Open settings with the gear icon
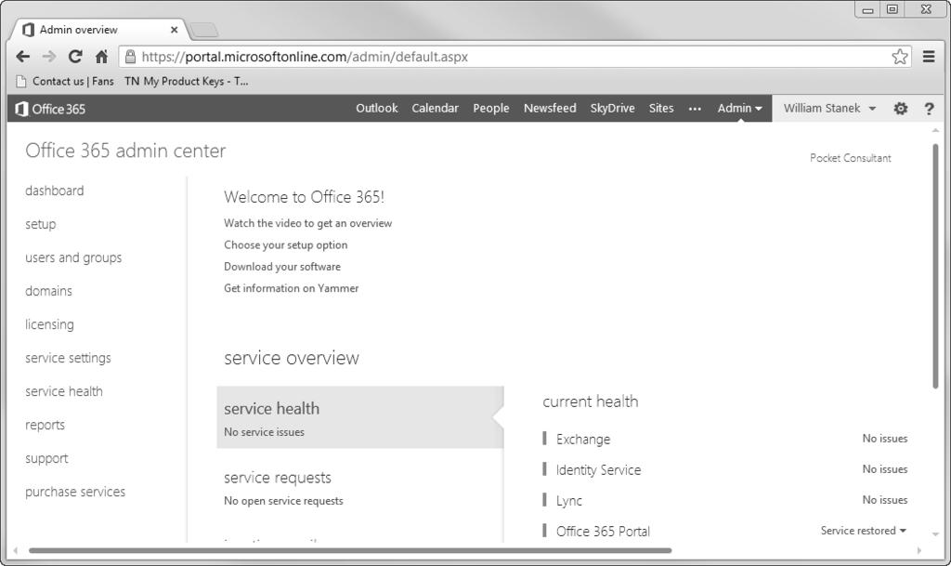The image size is (951, 566). (x=901, y=109)
